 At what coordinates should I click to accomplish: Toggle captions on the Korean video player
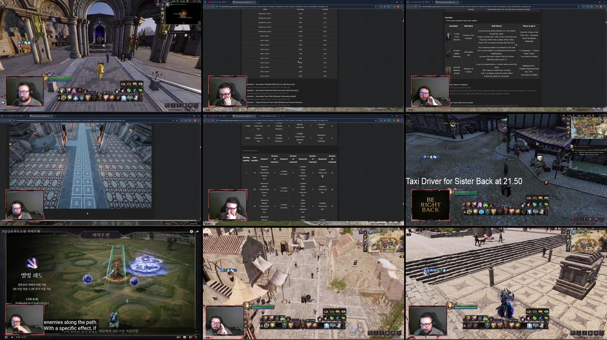coord(184,337)
